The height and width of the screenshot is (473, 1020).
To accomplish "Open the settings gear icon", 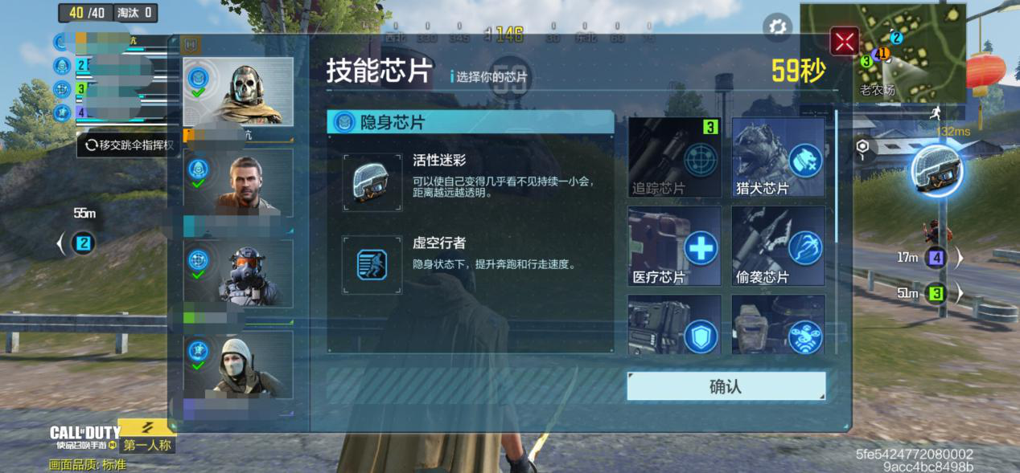I will click(777, 27).
